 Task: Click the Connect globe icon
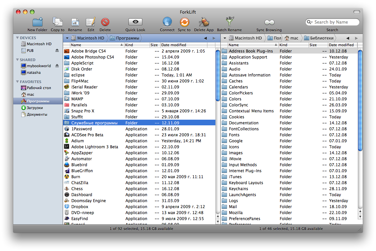[167, 22]
